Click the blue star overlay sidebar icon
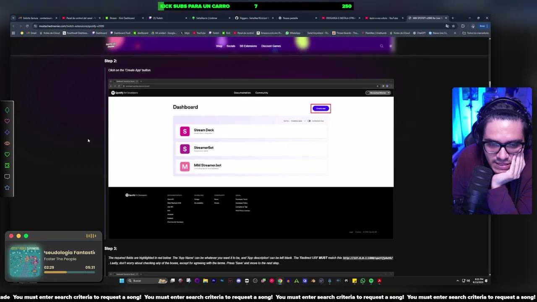The height and width of the screenshot is (302, 537). [7, 187]
